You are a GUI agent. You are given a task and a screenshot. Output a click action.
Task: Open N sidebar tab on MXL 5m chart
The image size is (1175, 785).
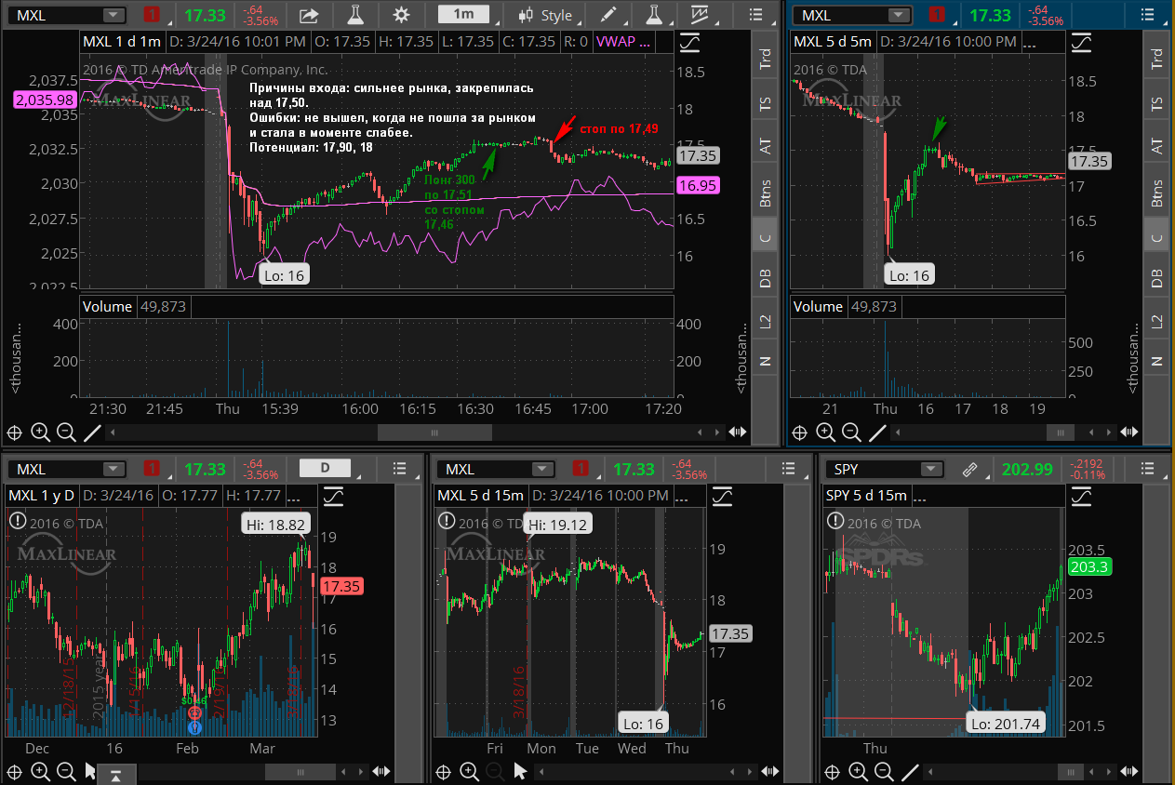click(x=1156, y=362)
